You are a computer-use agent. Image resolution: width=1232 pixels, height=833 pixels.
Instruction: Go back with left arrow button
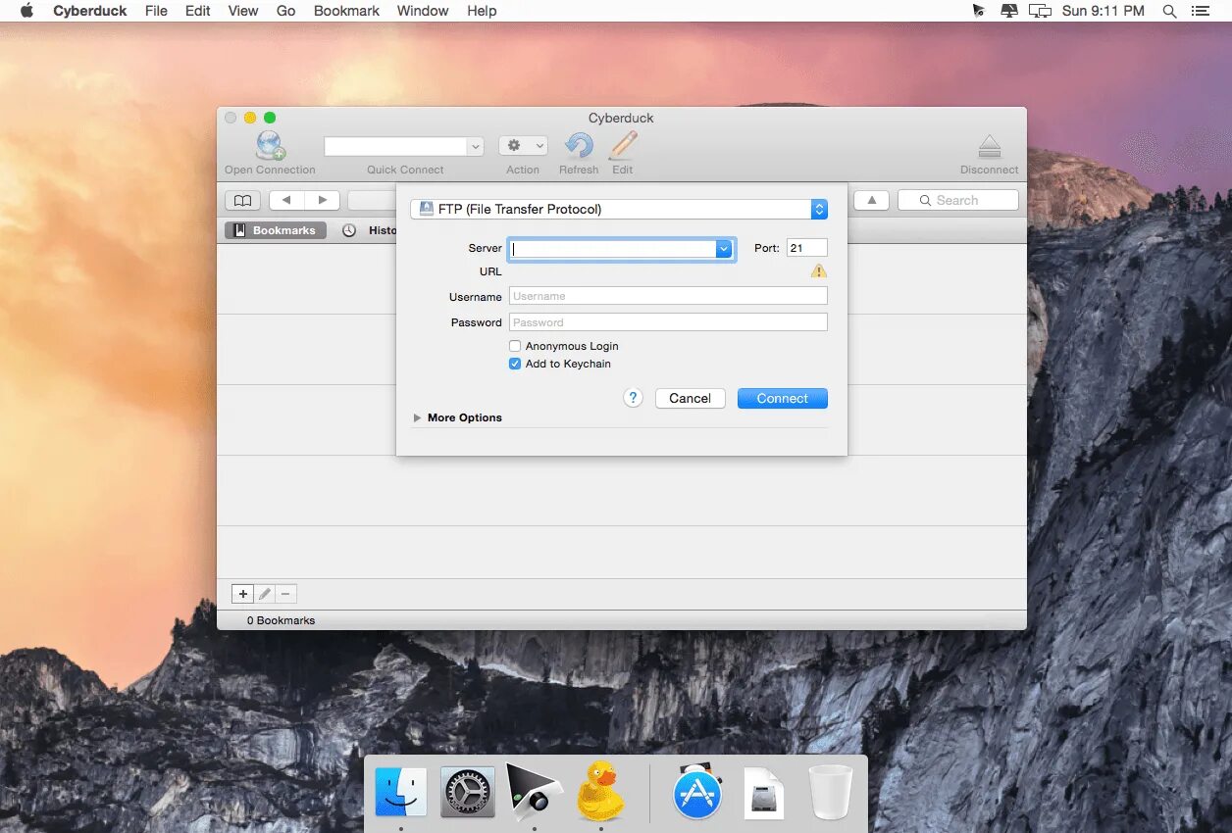(286, 200)
